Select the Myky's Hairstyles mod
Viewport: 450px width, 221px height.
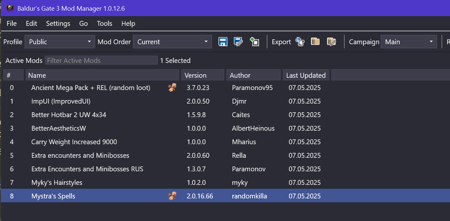tap(225, 182)
